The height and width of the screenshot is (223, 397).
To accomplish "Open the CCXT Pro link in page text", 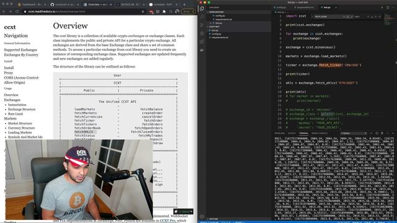I will [x=168, y=221].
